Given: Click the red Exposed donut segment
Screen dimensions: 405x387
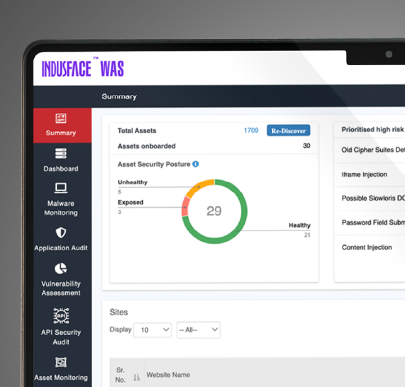Looking at the screenshot, I should 185,206.
